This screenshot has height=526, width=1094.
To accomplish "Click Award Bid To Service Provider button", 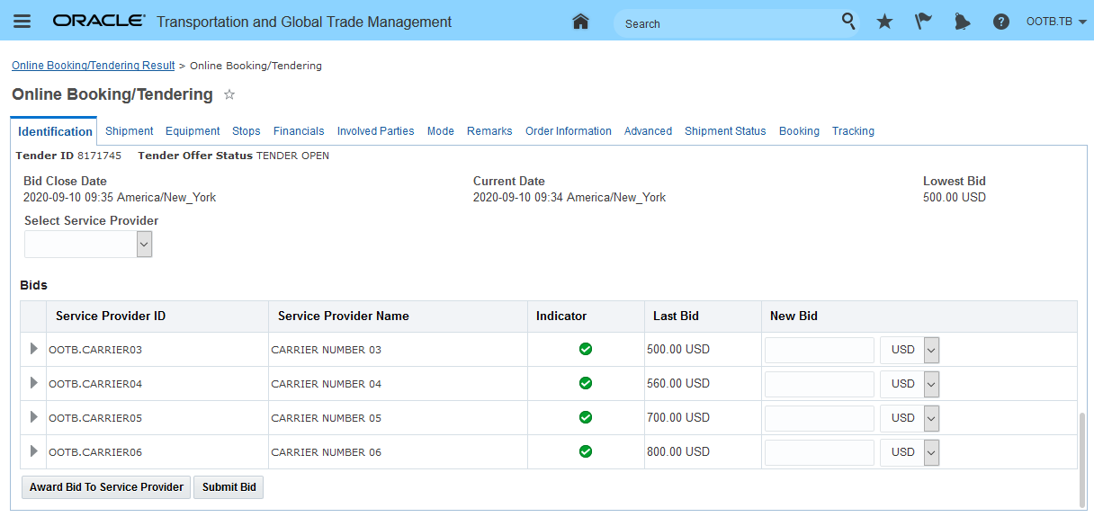I will tap(106, 487).
